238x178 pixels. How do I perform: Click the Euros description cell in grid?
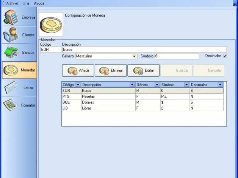point(108,90)
